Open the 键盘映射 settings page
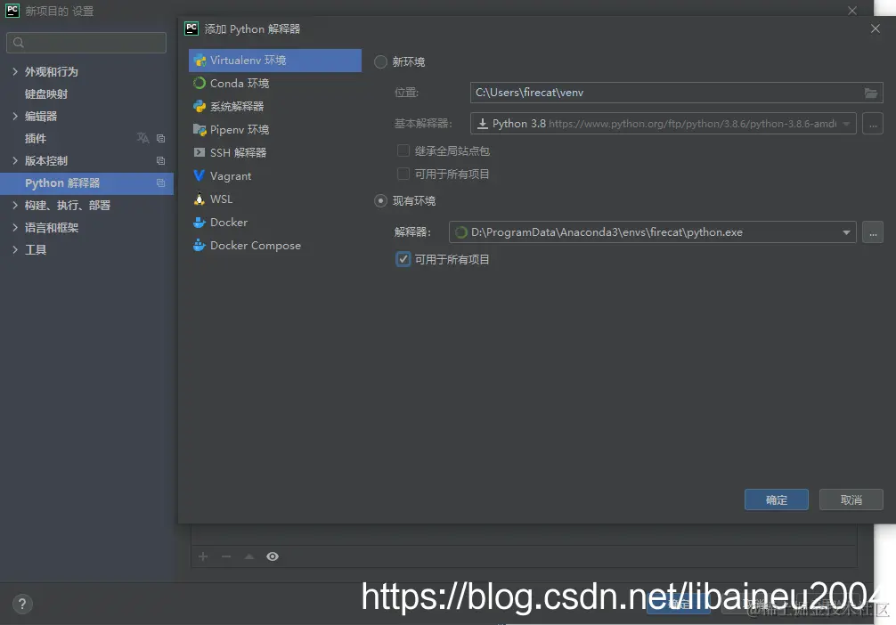This screenshot has height=625, width=896. click(x=46, y=93)
